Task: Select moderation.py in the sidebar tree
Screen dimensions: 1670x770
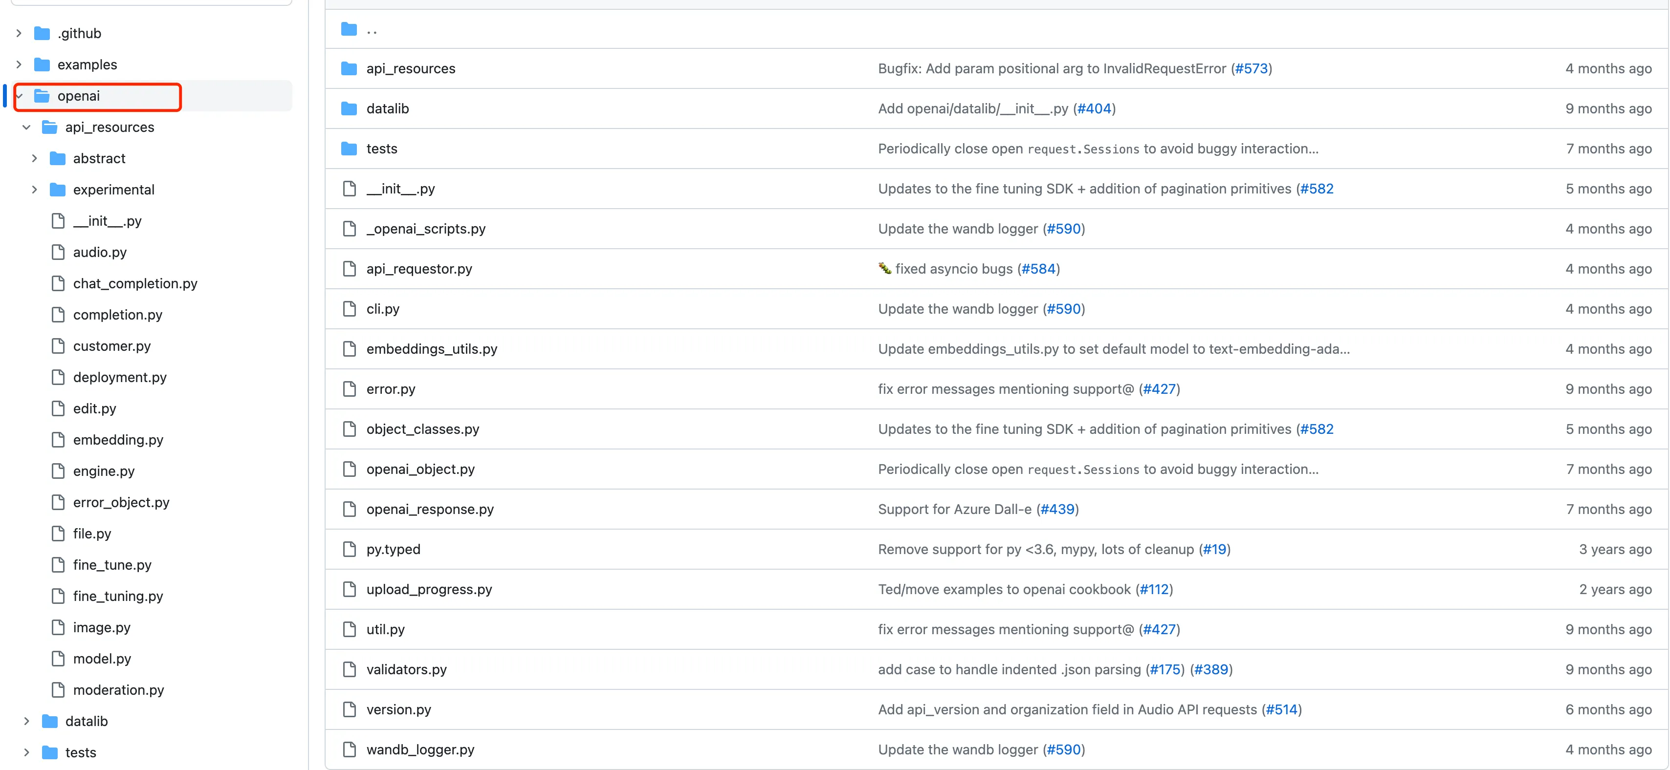Action: (118, 690)
